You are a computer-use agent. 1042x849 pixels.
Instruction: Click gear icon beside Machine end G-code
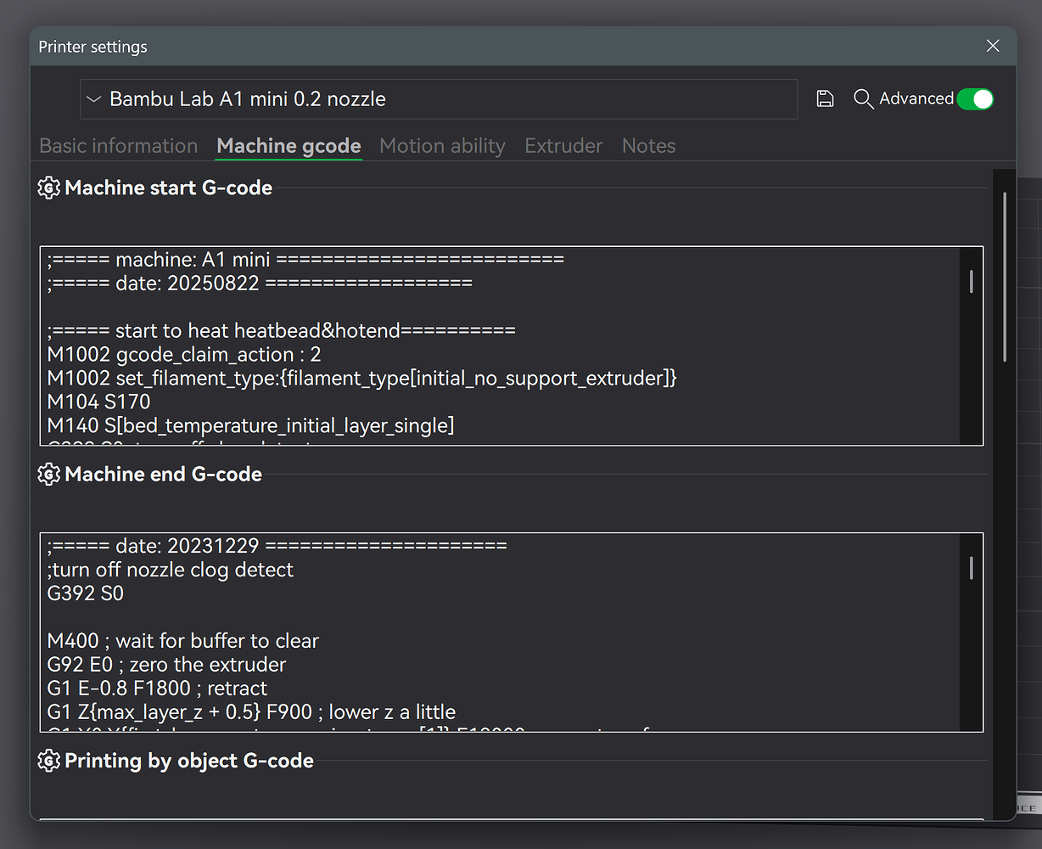(x=49, y=474)
